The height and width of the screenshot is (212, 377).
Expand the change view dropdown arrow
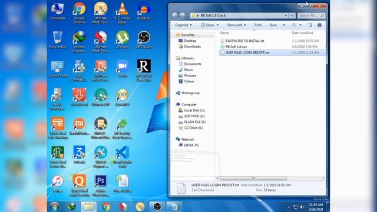click(300, 25)
